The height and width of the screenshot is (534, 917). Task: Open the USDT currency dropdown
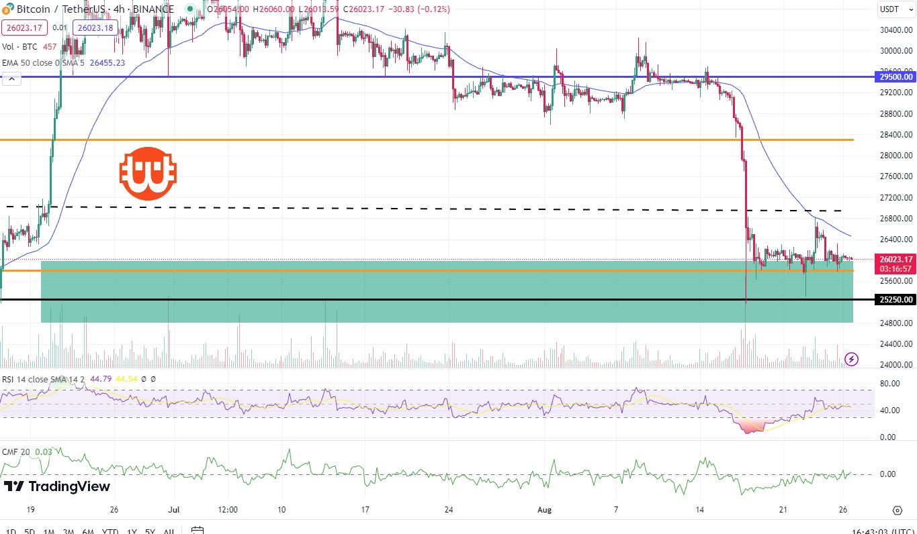click(x=896, y=9)
